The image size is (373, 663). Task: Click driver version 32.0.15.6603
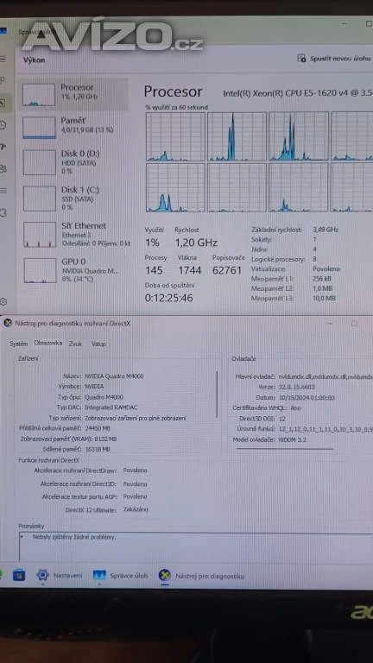[x=296, y=387]
